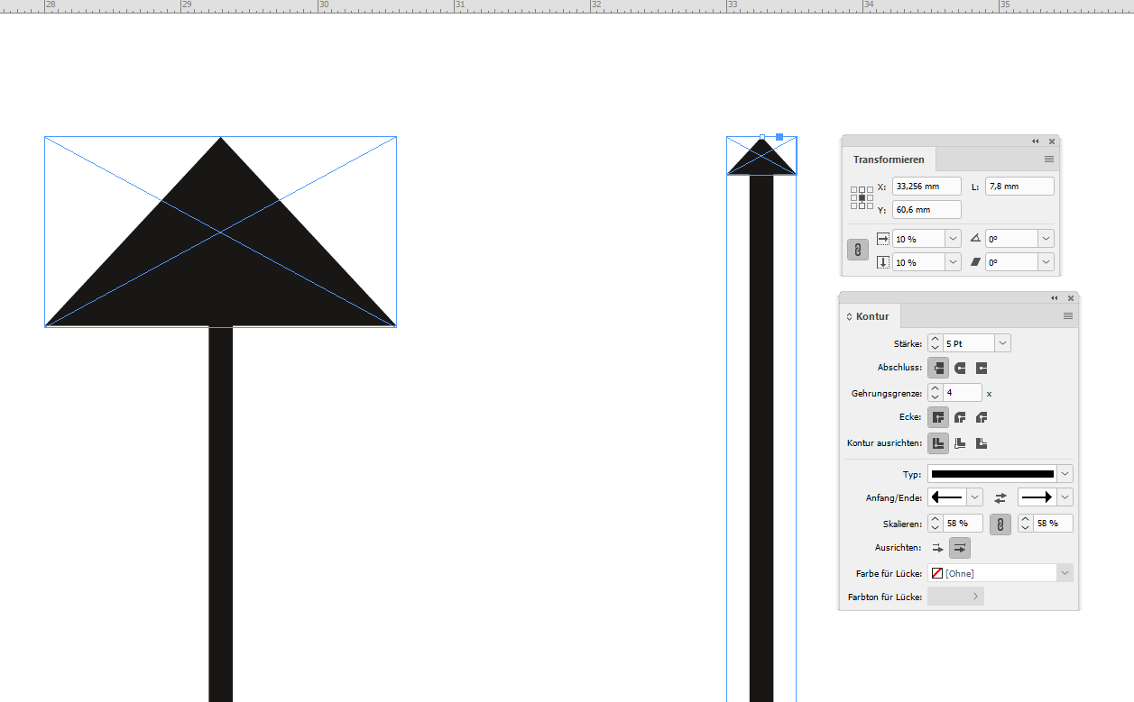Click inside the X position input field
This screenshot has width=1134, height=702.
pos(926,186)
